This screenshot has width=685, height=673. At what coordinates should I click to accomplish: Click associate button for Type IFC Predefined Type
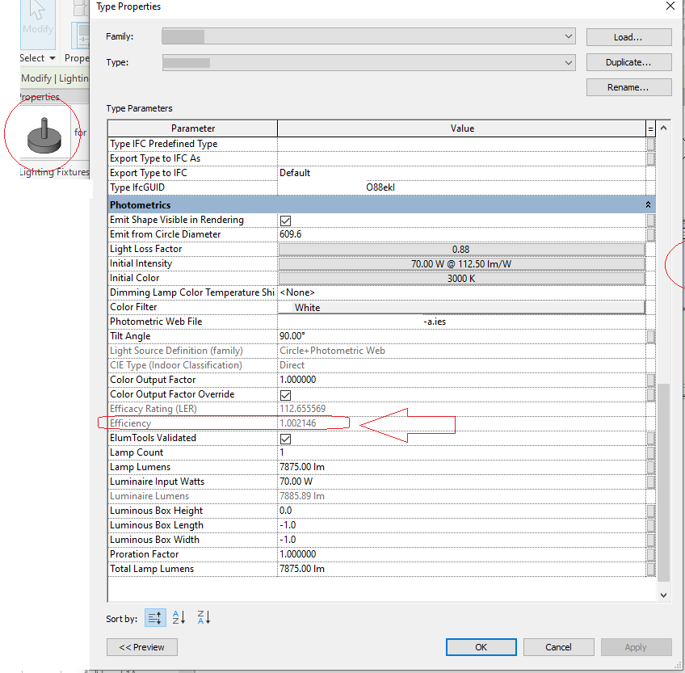click(650, 144)
